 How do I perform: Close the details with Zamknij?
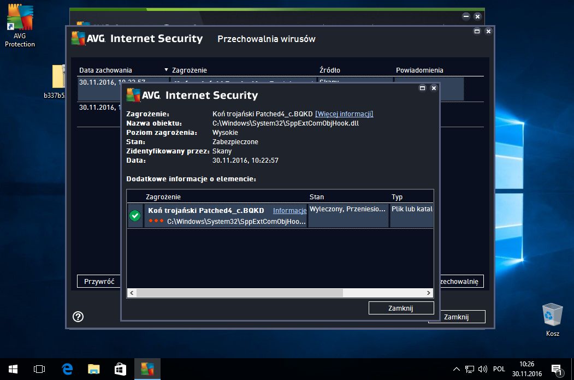(401, 307)
